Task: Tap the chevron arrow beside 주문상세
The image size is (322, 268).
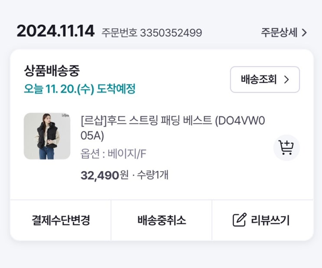Action: (x=304, y=33)
